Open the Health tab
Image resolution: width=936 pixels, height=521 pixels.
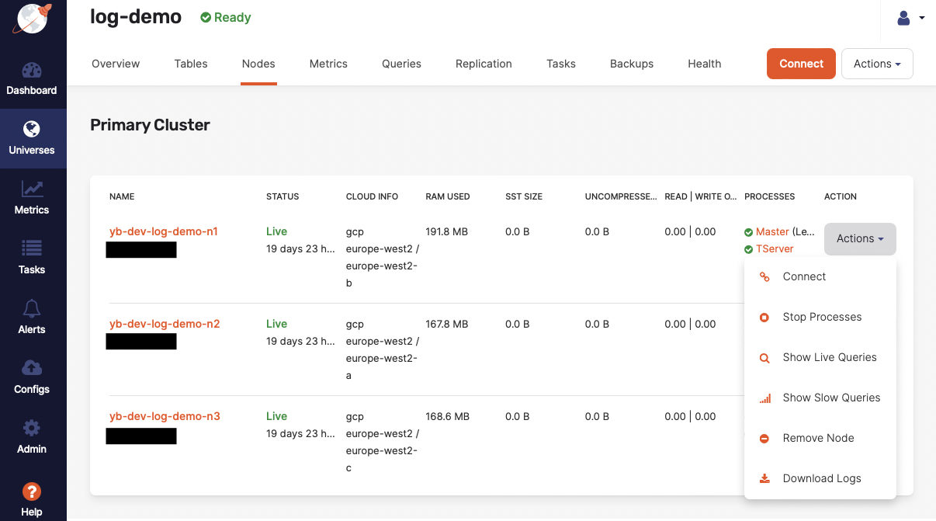(705, 64)
